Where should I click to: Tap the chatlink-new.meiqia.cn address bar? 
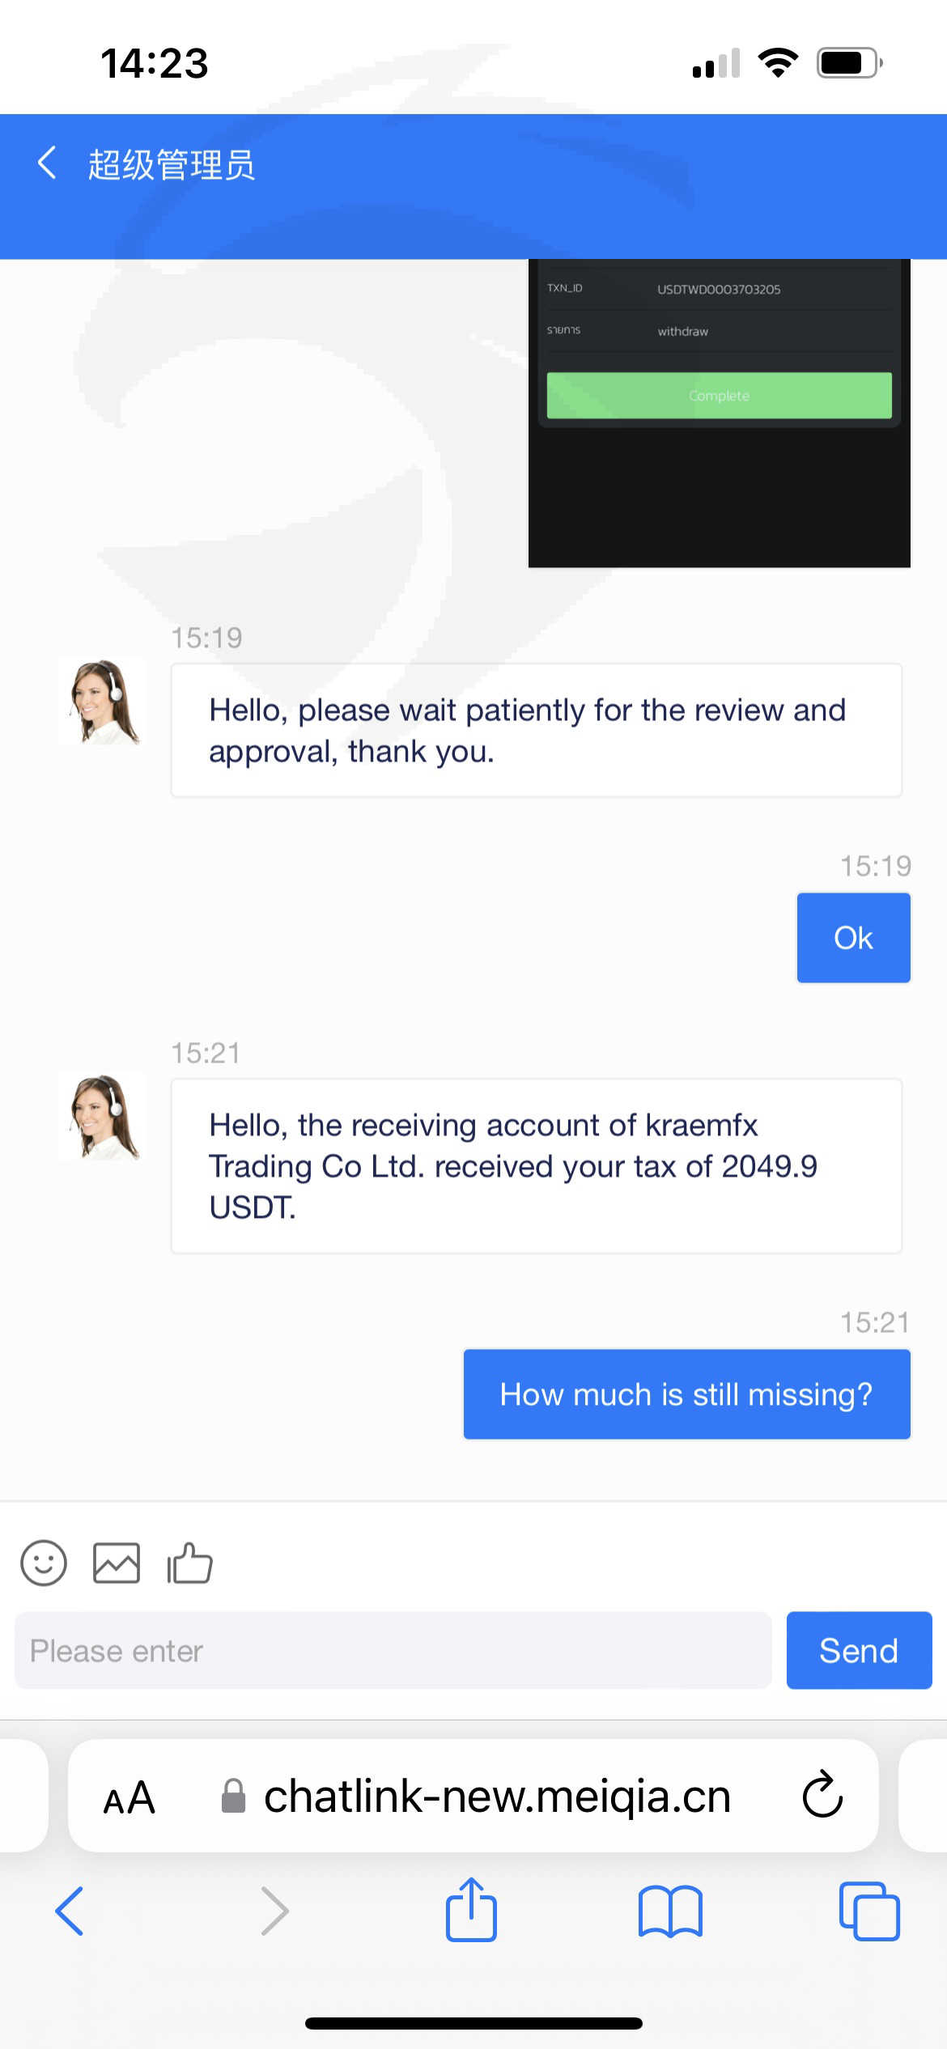tap(497, 1797)
